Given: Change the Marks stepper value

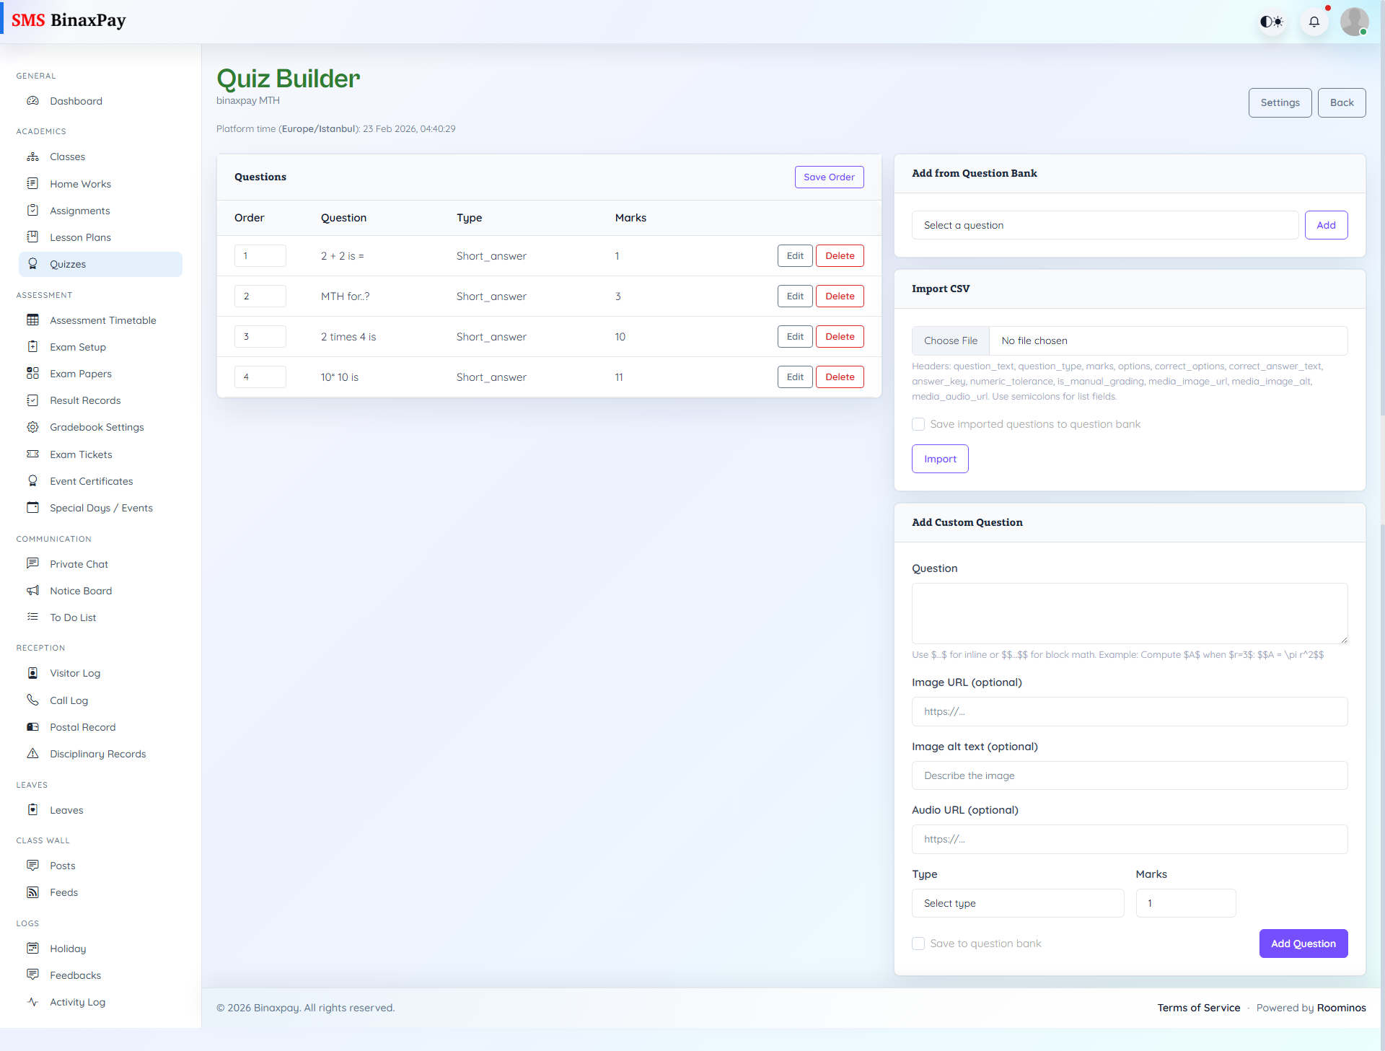Looking at the screenshot, I should (x=1185, y=902).
